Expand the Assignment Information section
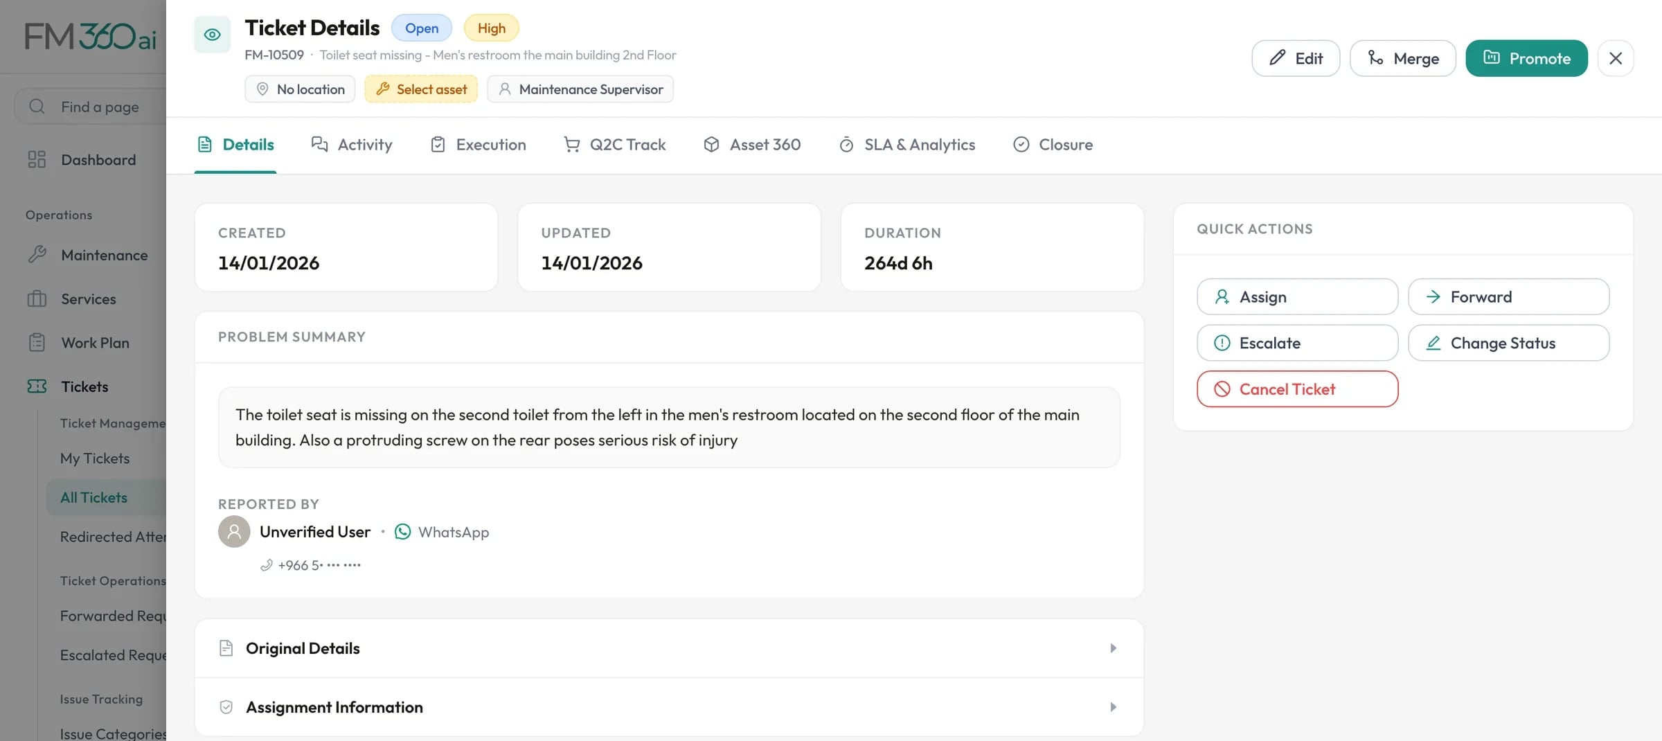 [x=669, y=707]
